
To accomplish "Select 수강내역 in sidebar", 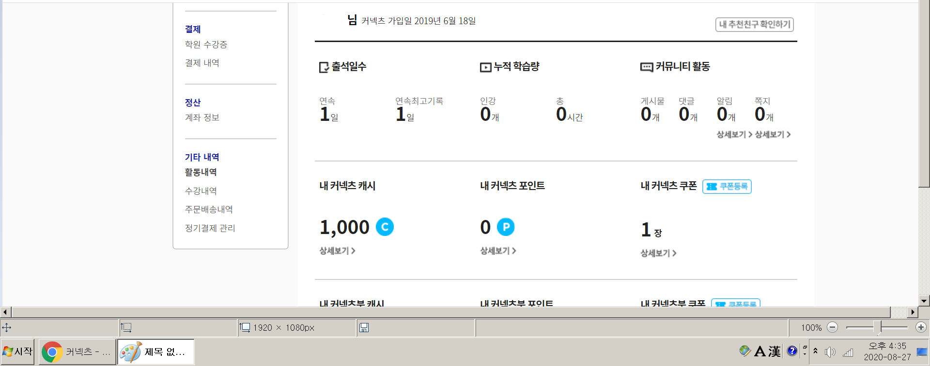I will (x=201, y=191).
